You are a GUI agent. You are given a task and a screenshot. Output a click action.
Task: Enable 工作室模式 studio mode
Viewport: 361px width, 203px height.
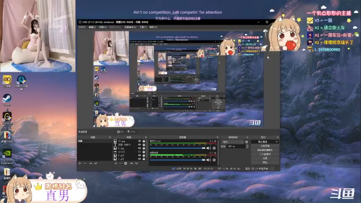click(265, 154)
